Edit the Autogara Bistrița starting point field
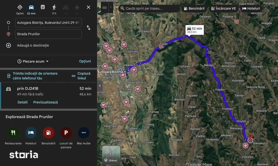 pyautogui.click(x=48, y=23)
